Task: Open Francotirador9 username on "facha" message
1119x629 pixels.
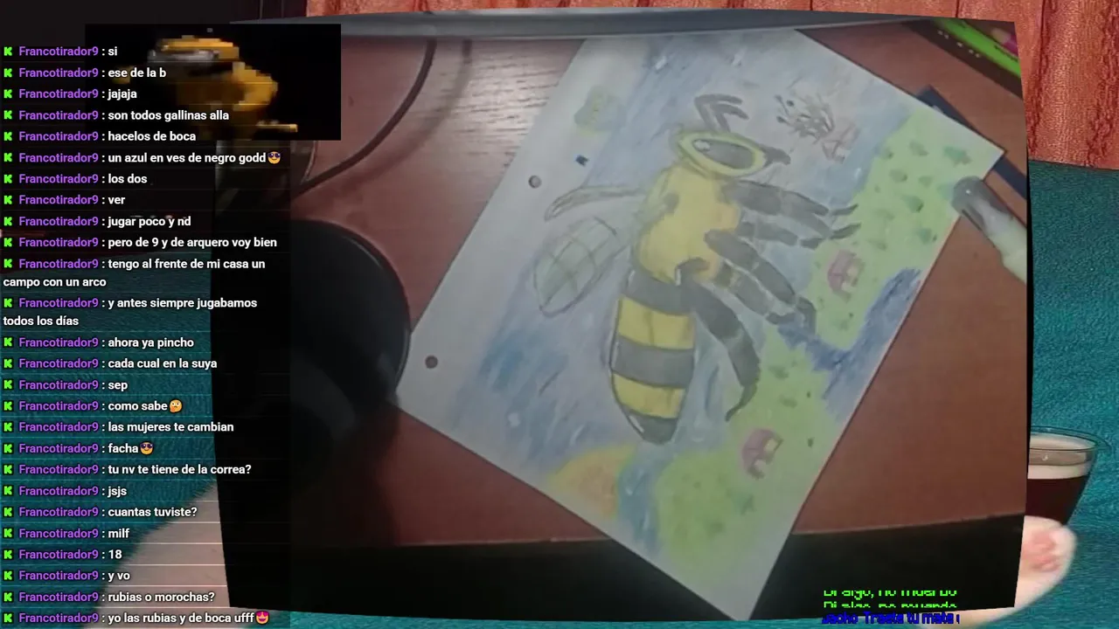Action: click(x=59, y=448)
